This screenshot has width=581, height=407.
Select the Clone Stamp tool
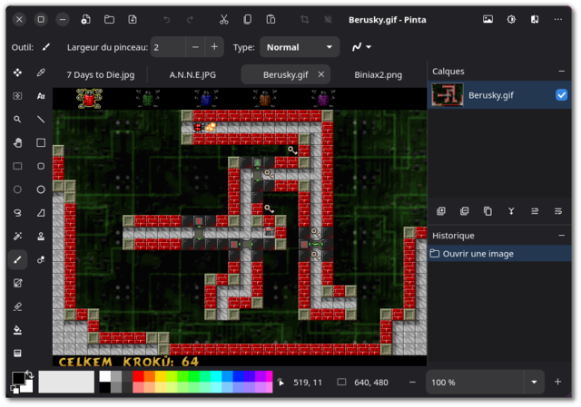tap(41, 236)
